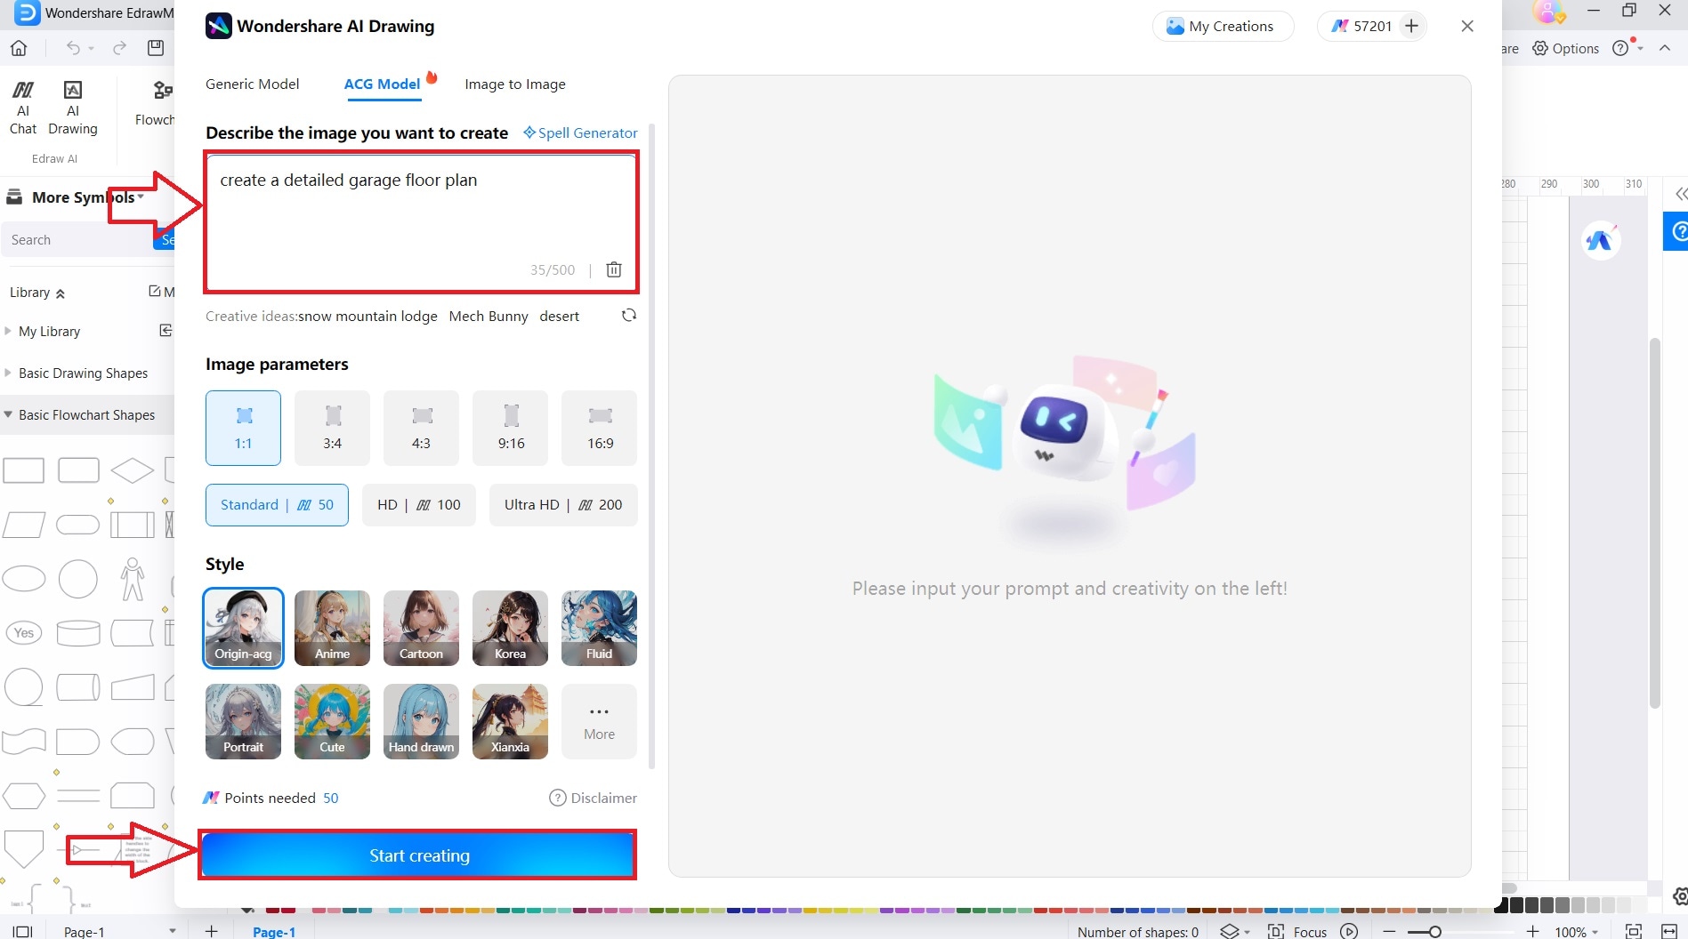The image size is (1688, 939).
Task: Select the person figure shape
Action: 133,579
